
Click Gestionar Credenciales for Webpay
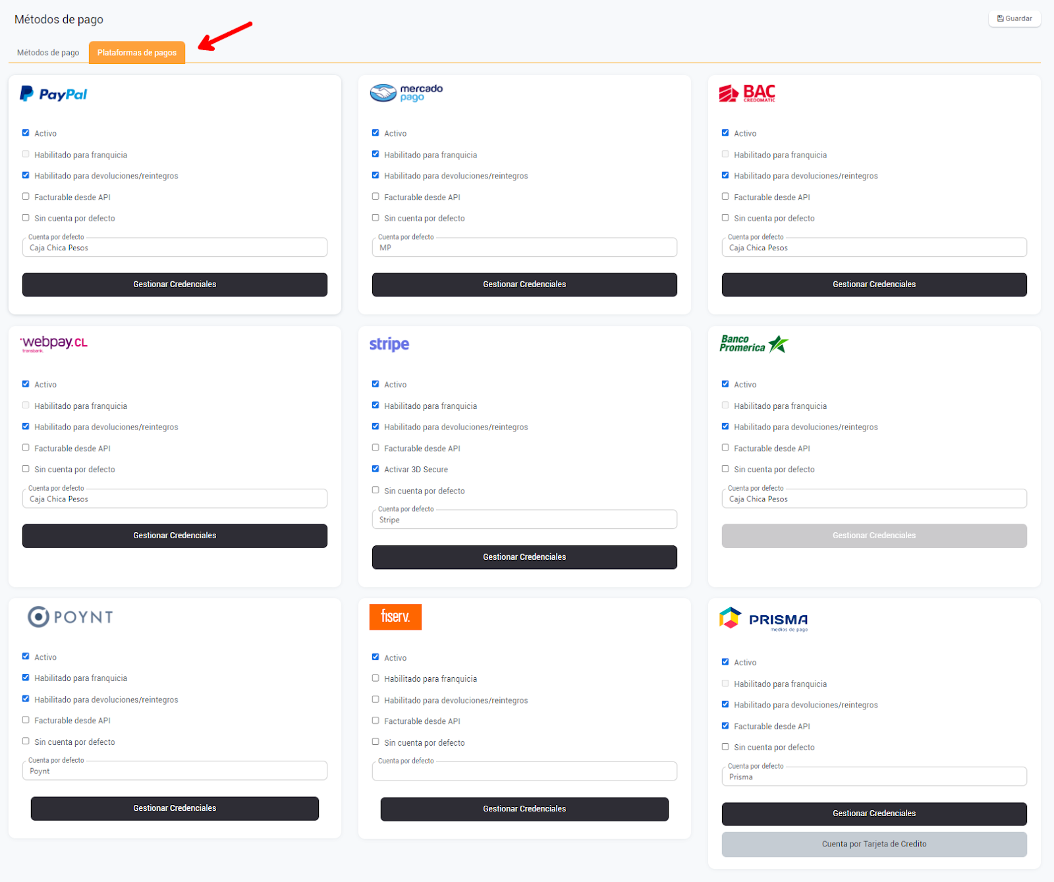click(x=175, y=536)
